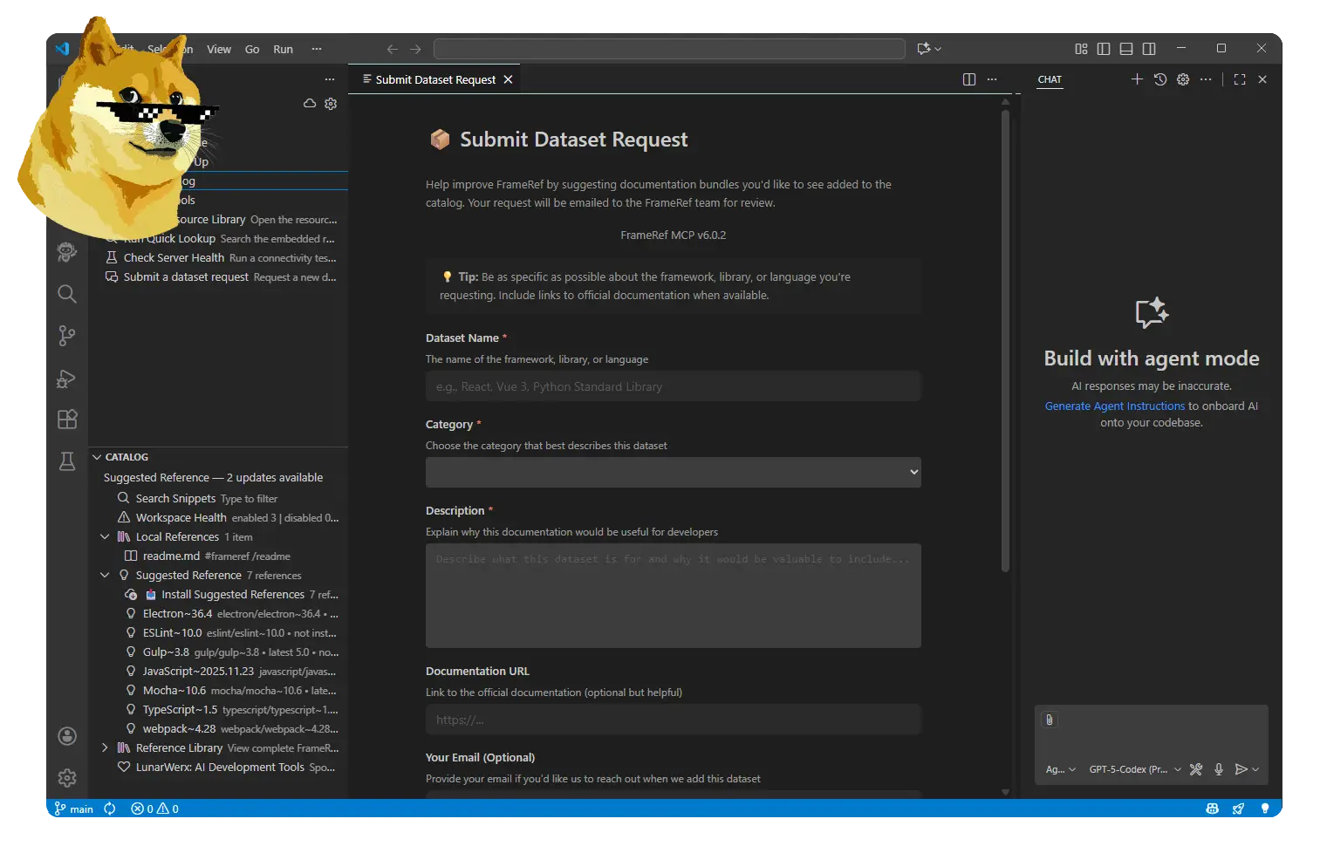Screen dimensions: 1327x853
Task: Click Install Suggested References item
Action: 232,595
